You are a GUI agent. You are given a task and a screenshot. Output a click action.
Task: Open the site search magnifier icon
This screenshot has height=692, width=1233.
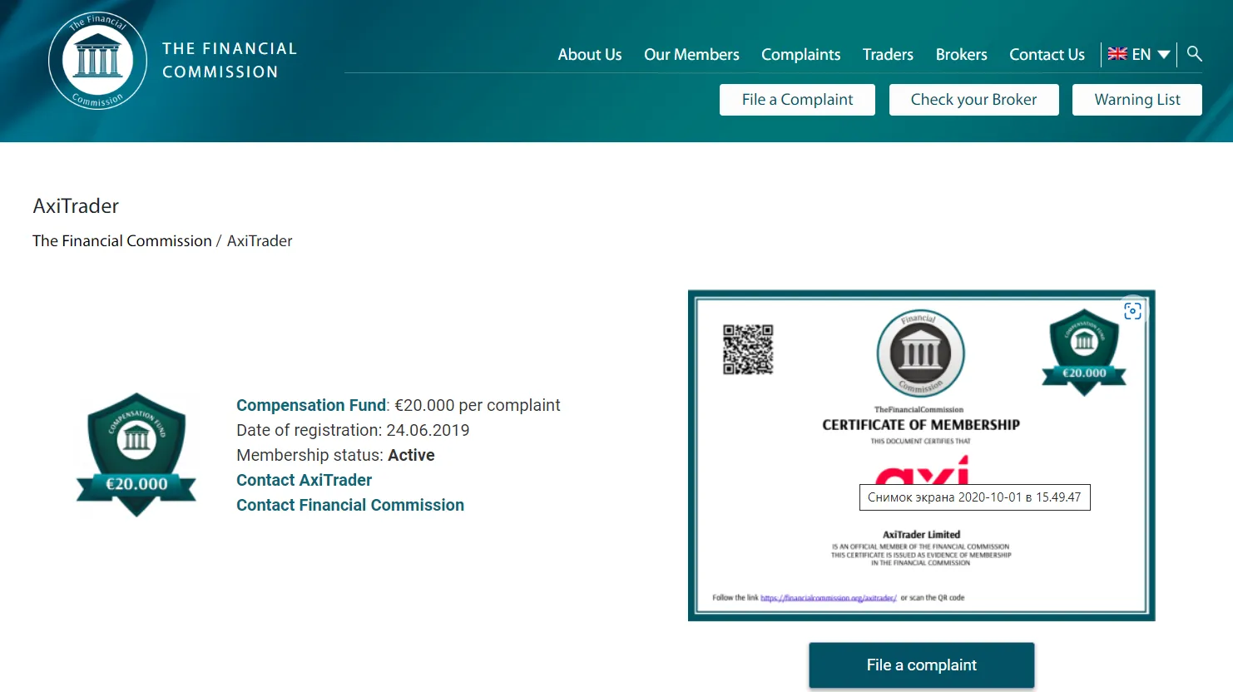1194,54
